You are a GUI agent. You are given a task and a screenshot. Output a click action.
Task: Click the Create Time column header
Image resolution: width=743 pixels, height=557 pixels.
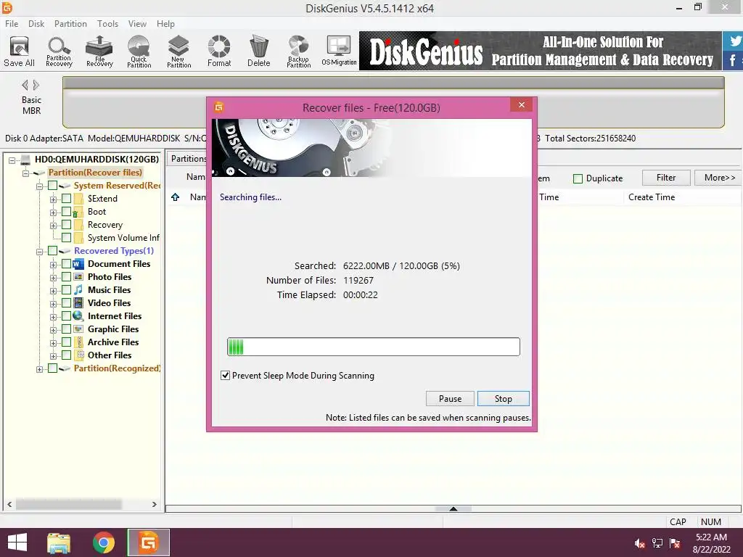[x=652, y=197]
